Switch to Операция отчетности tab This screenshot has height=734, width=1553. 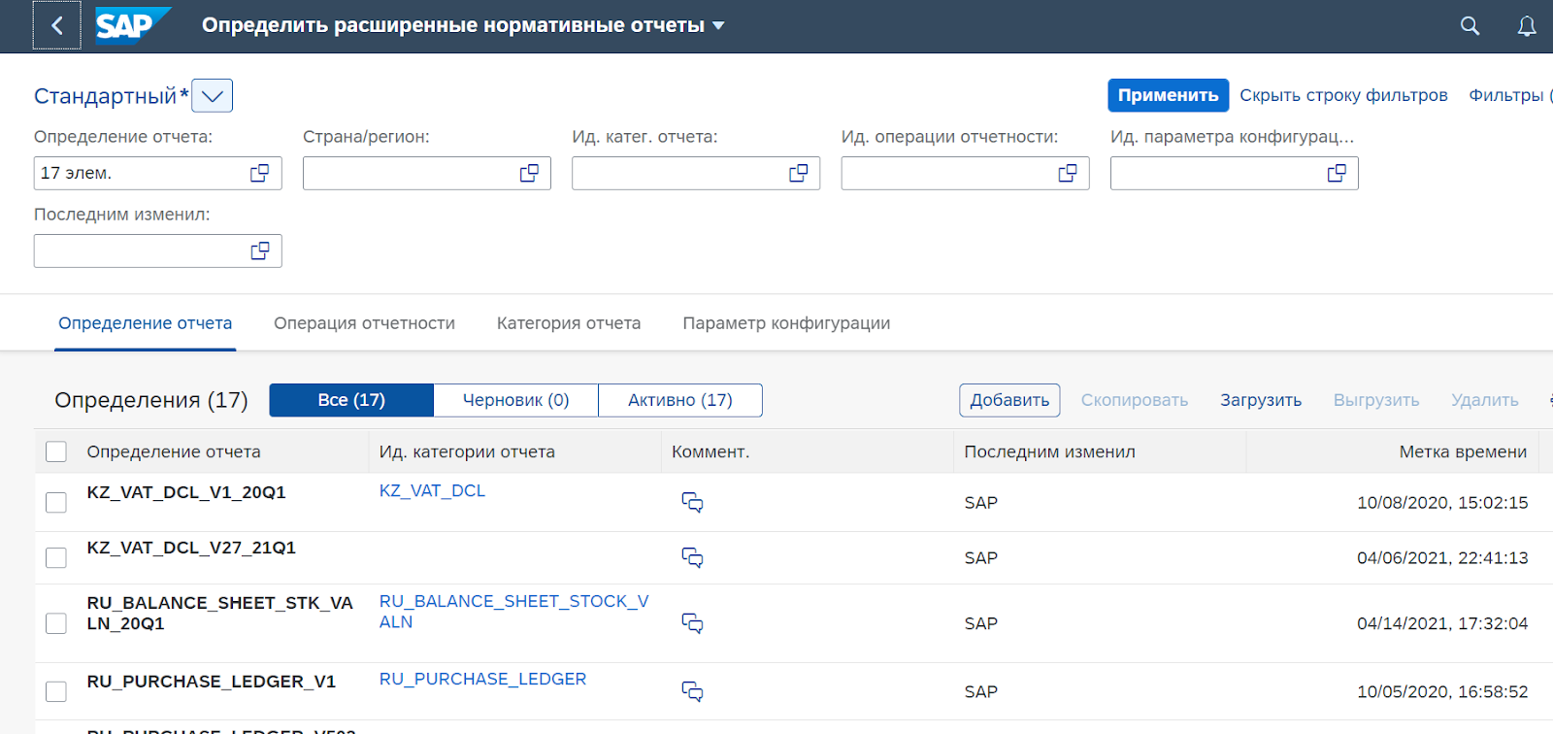pos(364,323)
